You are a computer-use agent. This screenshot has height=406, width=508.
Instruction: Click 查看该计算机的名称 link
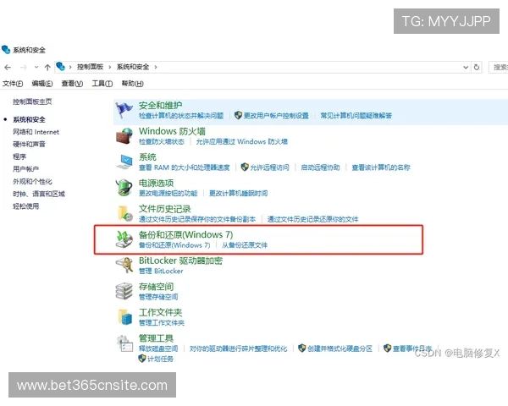(381, 167)
